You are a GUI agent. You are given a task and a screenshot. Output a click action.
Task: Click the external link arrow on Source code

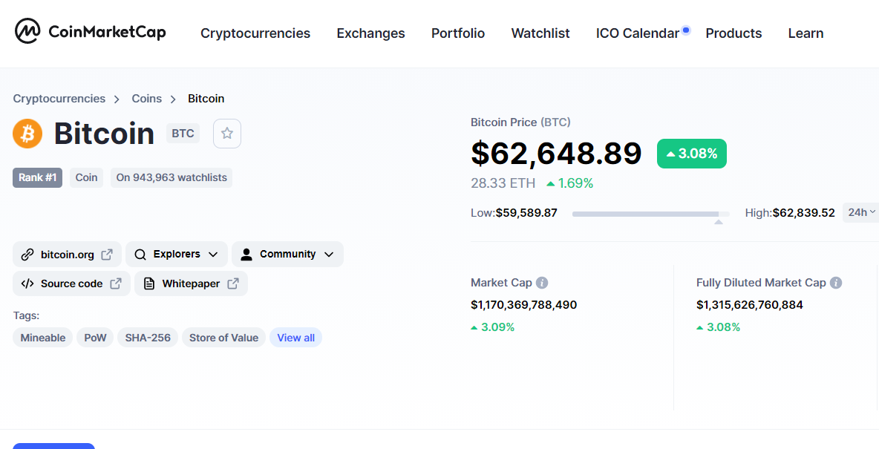pos(116,284)
